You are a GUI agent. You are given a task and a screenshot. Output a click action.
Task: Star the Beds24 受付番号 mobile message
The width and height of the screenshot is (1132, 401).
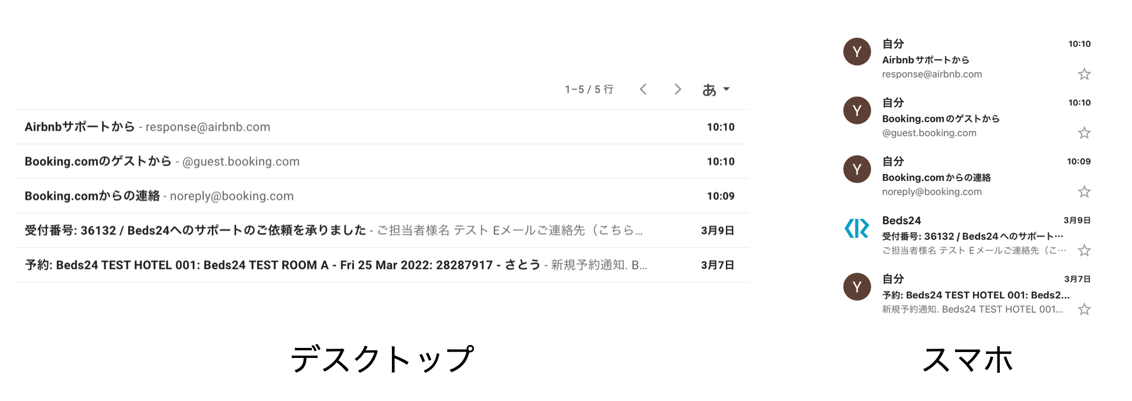tap(1084, 251)
